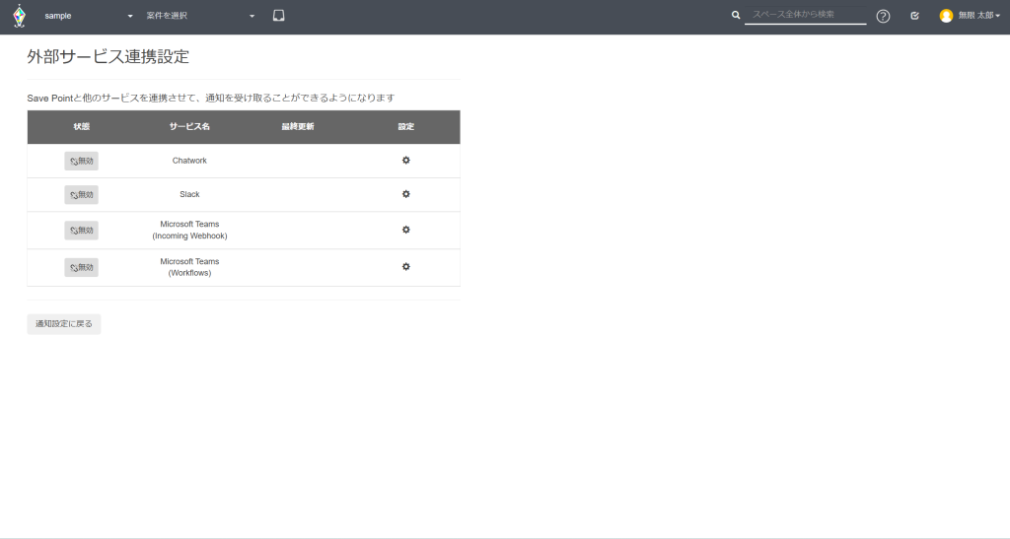Viewport: 1010px width, 539px height.
Task: Open Slack settings gear
Action: 405,194
